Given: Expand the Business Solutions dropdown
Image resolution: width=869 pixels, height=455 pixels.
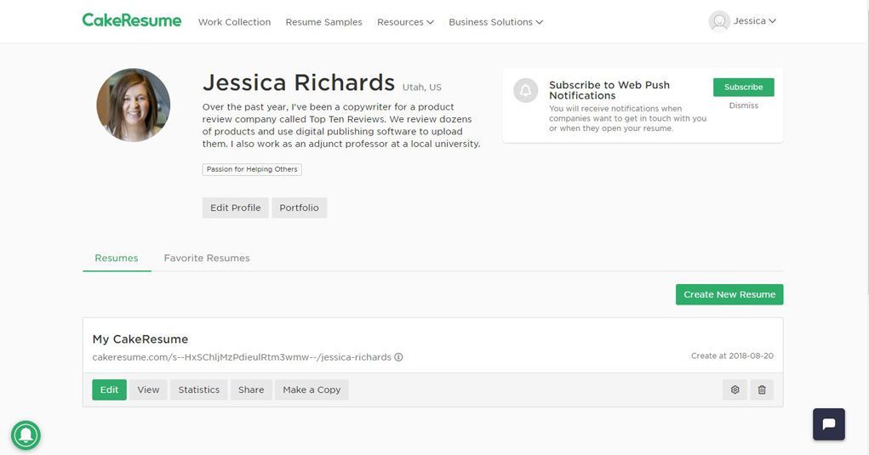Looking at the screenshot, I should pyautogui.click(x=495, y=22).
